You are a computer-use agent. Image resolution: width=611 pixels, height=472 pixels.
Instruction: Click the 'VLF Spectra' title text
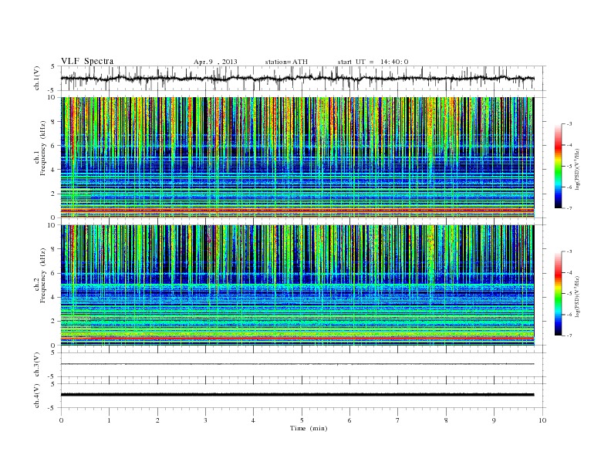point(87,61)
